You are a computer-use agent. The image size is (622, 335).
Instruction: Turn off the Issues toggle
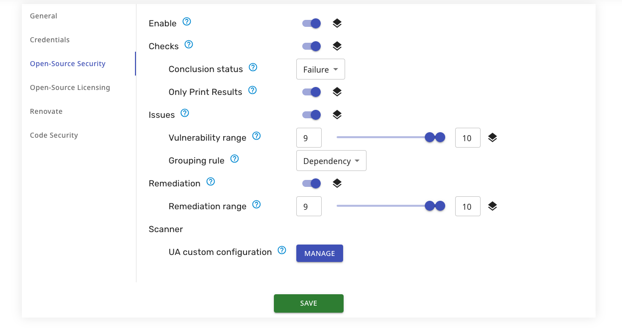311,115
